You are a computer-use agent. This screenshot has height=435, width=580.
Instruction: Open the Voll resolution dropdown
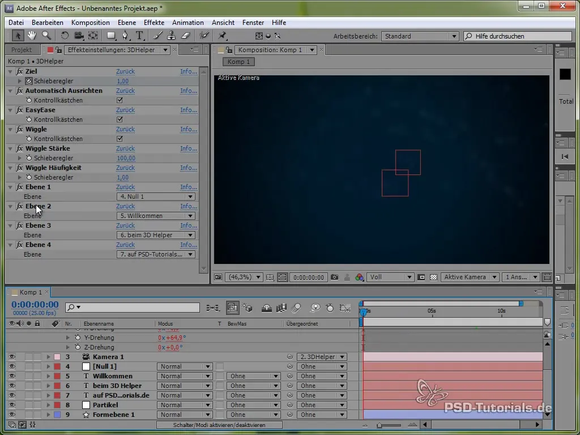(x=390, y=277)
